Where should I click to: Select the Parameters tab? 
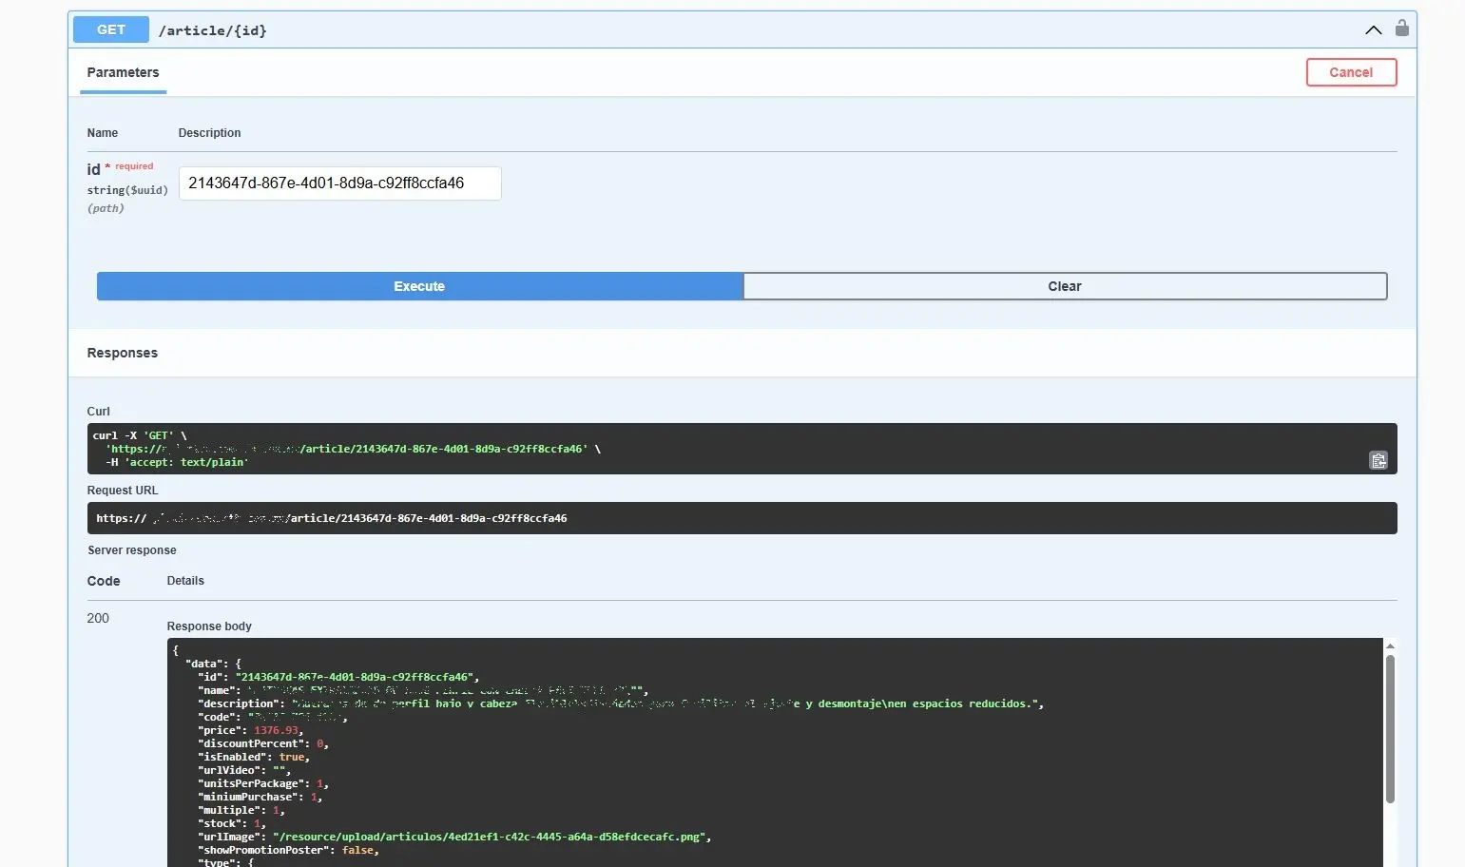(123, 73)
